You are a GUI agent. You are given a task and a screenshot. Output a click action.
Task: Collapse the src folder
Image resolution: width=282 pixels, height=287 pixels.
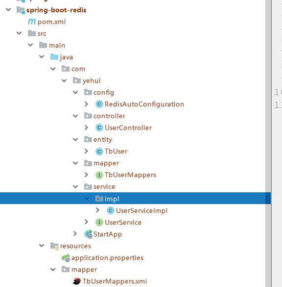(19, 33)
